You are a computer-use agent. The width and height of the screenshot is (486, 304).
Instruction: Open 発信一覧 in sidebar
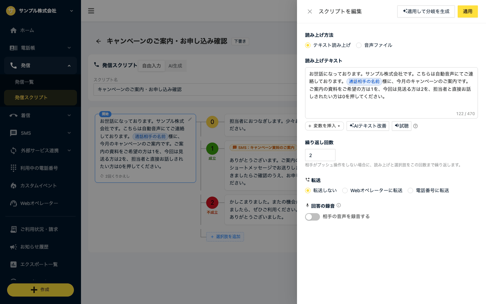[40, 82]
